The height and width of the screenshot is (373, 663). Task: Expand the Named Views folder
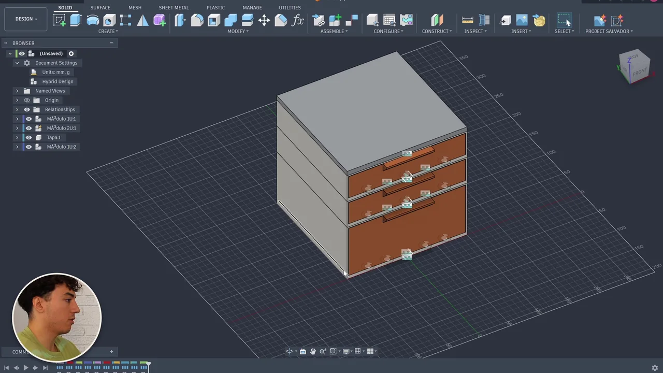pos(17,91)
